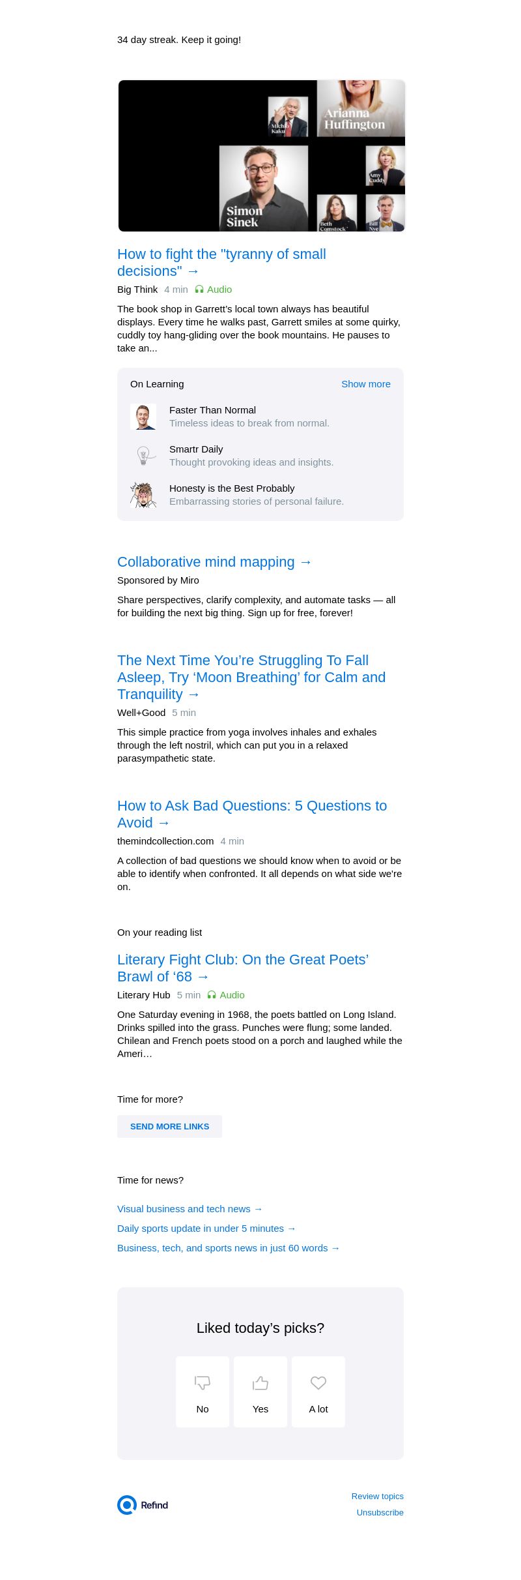
Task: Click the heart icon for A lot
Action: (x=318, y=1382)
